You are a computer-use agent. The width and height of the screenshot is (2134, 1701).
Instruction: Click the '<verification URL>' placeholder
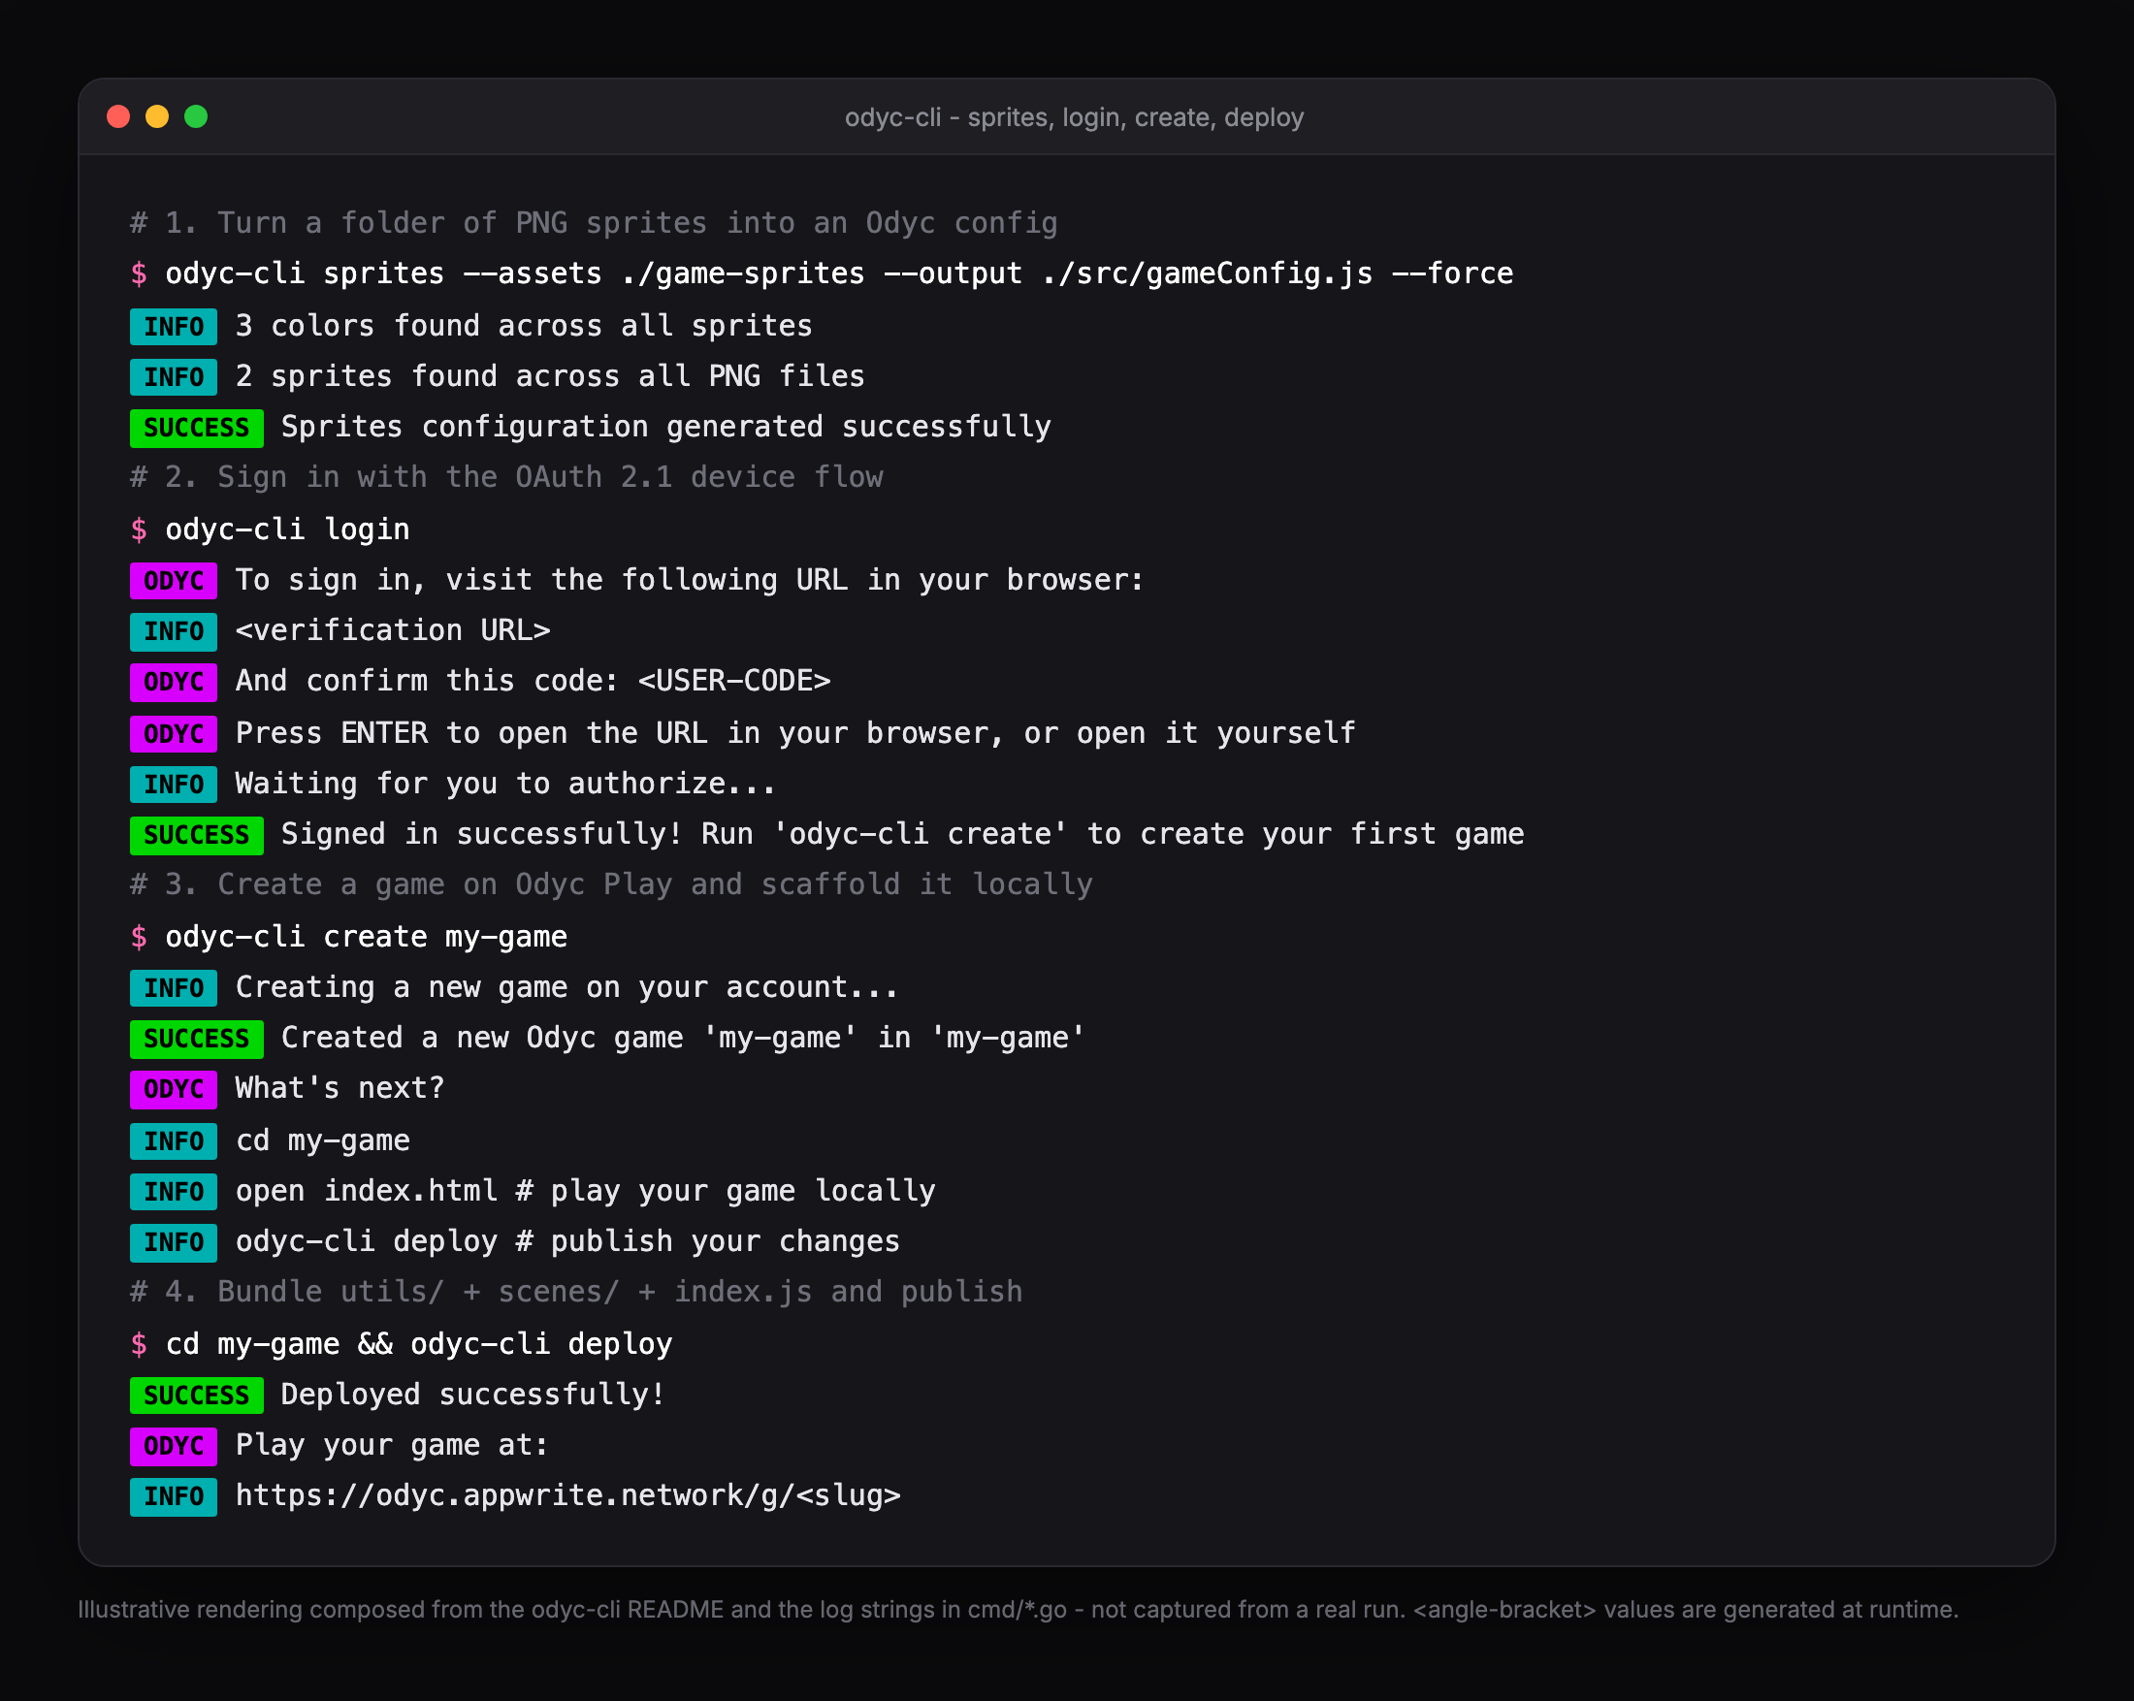point(393,630)
